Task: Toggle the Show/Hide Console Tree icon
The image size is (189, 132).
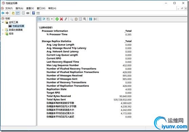Action: pos(18,13)
